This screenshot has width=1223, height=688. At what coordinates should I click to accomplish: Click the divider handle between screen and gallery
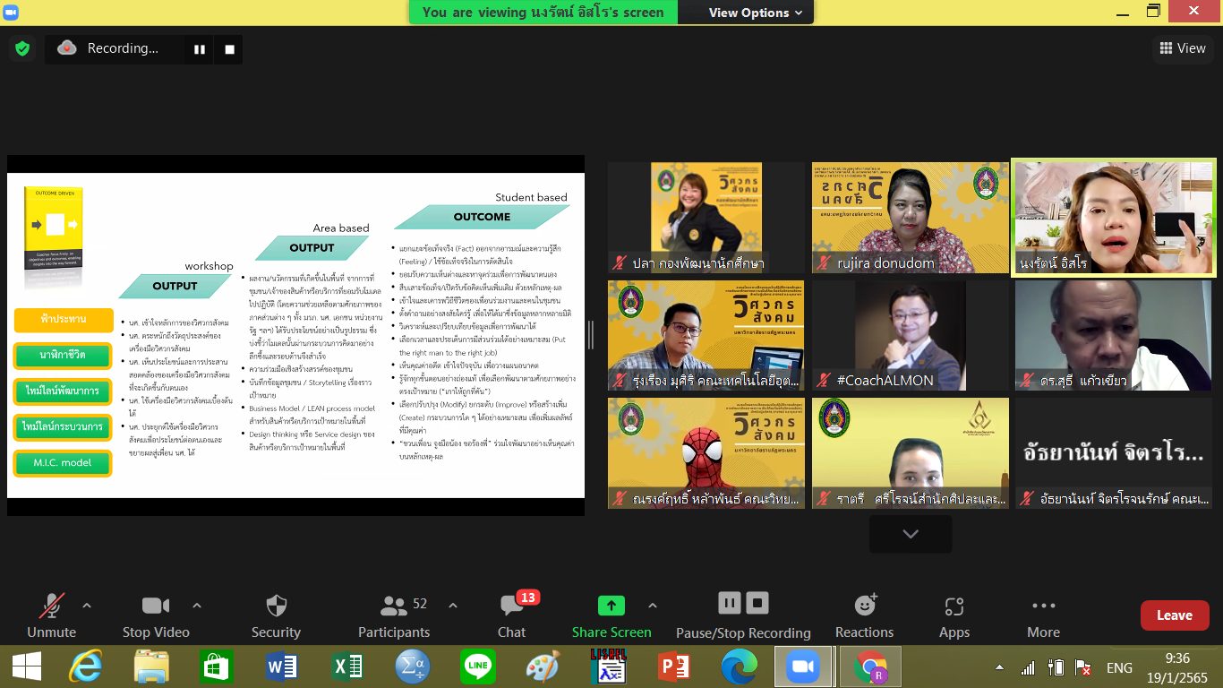590,335
